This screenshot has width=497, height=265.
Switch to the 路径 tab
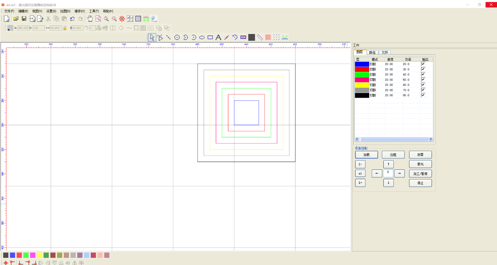(372, 52)
